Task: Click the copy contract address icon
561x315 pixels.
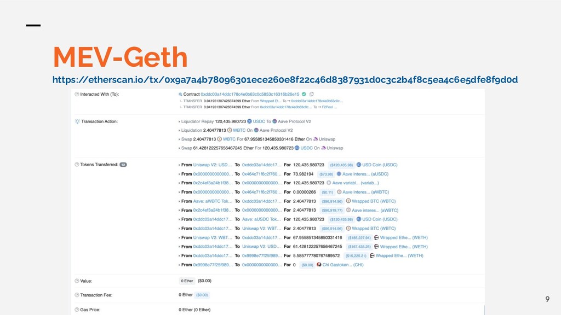Action: pyautogui.click(x=311, y=94)
